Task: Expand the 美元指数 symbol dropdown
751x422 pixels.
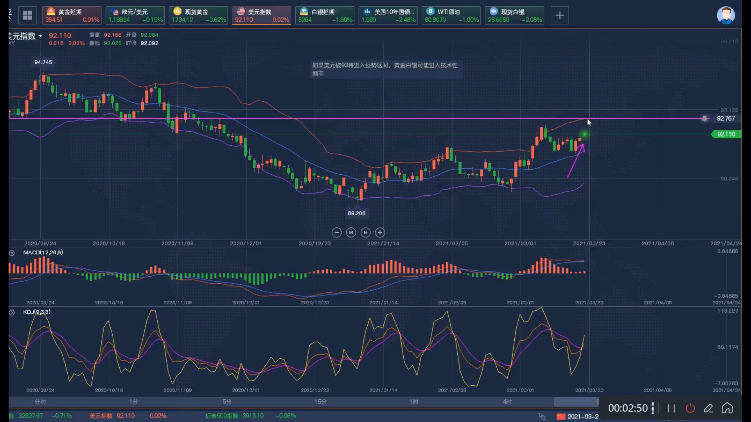Action: [x=40, y=36]
